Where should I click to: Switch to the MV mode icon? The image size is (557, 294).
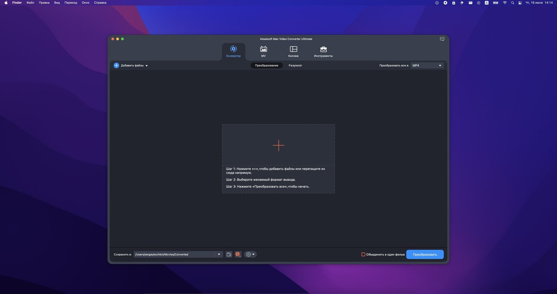click(x=263, y=49)
